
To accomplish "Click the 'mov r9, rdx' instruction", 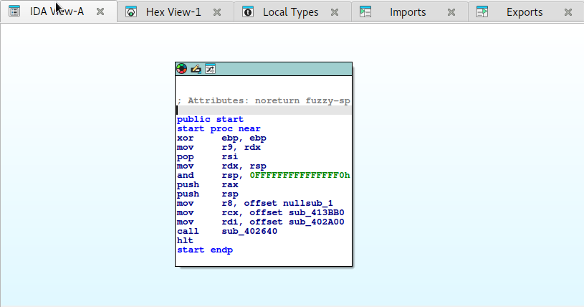I will 219,147.
